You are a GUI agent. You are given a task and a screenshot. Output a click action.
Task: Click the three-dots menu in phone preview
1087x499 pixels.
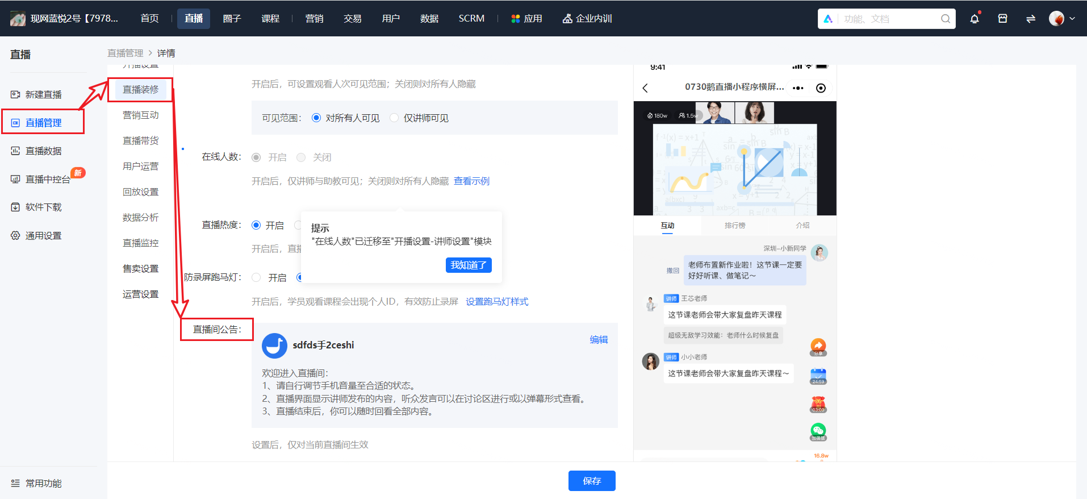(x=798, y=88)
